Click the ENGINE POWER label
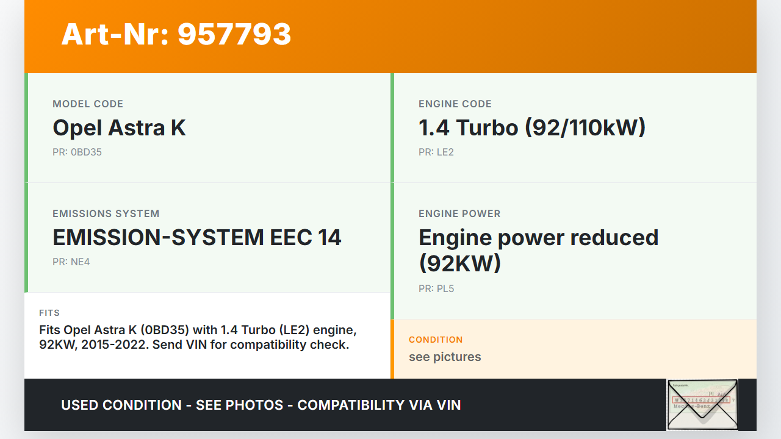781x439 pixels. coord(459,214)
